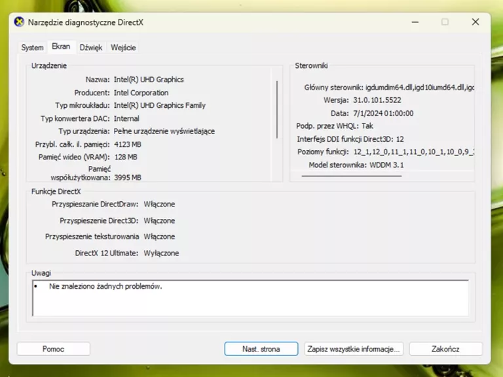Click the Sterowniki group heading
Image resolution: width=503 pixels, height=377 pixels.
(311, 65)
